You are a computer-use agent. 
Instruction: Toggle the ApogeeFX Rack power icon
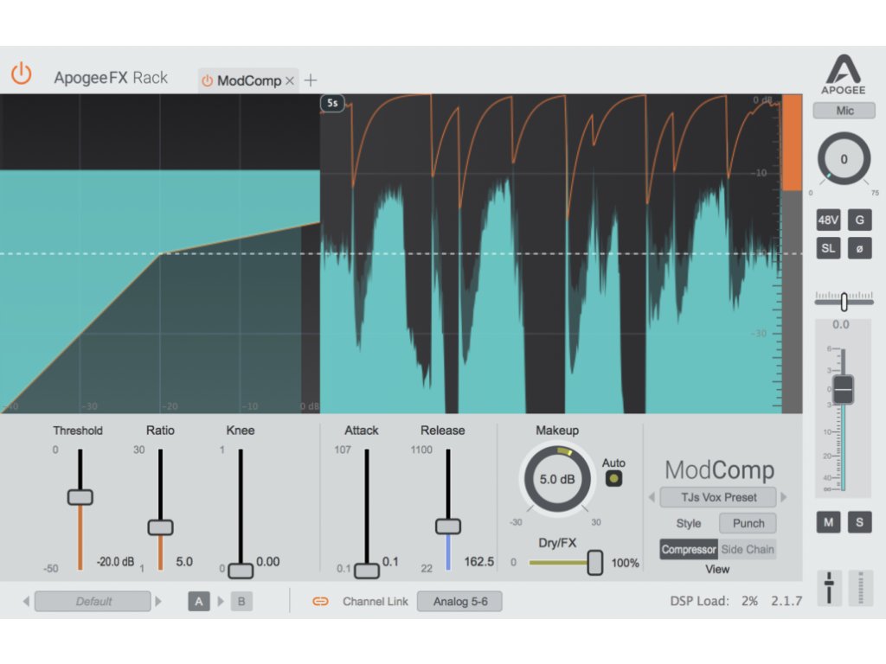click(22, 74)
